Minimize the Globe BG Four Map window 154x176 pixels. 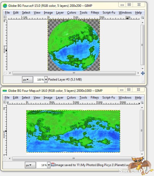click(x=122, y=90)
